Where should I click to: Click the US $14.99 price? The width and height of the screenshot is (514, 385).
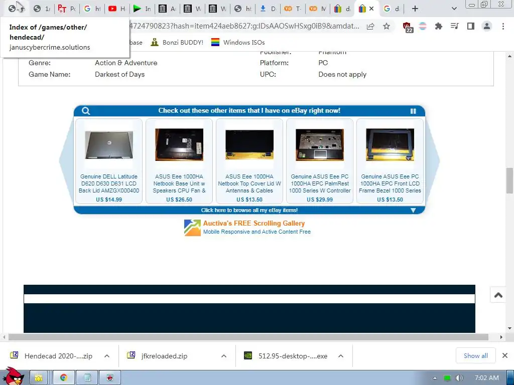109,200
